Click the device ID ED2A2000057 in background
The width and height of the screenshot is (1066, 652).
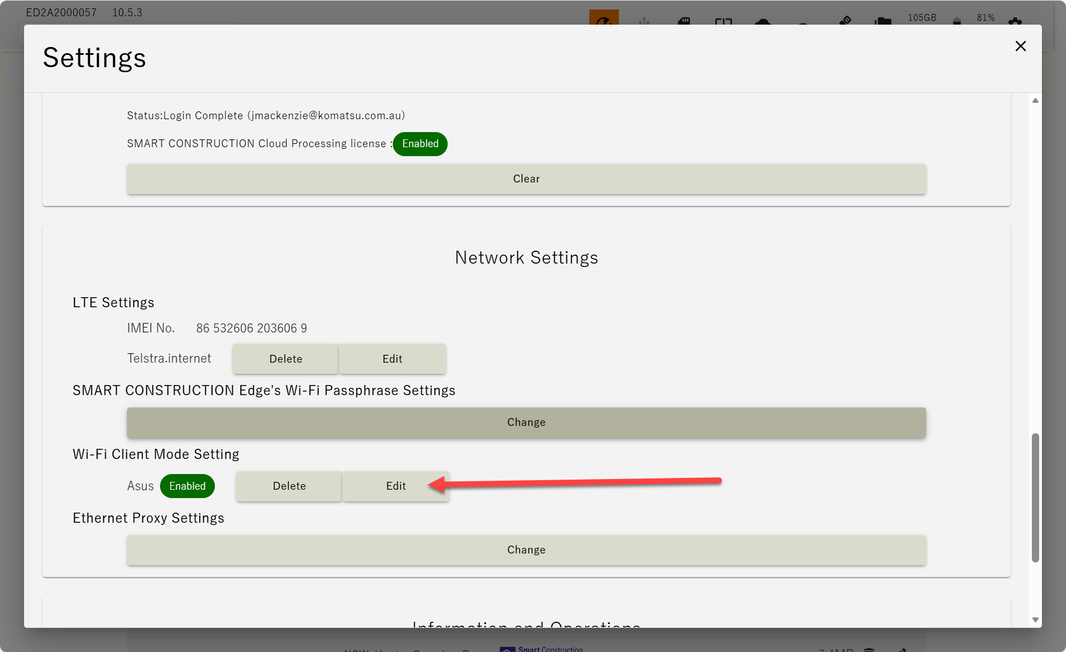[61, 12]
